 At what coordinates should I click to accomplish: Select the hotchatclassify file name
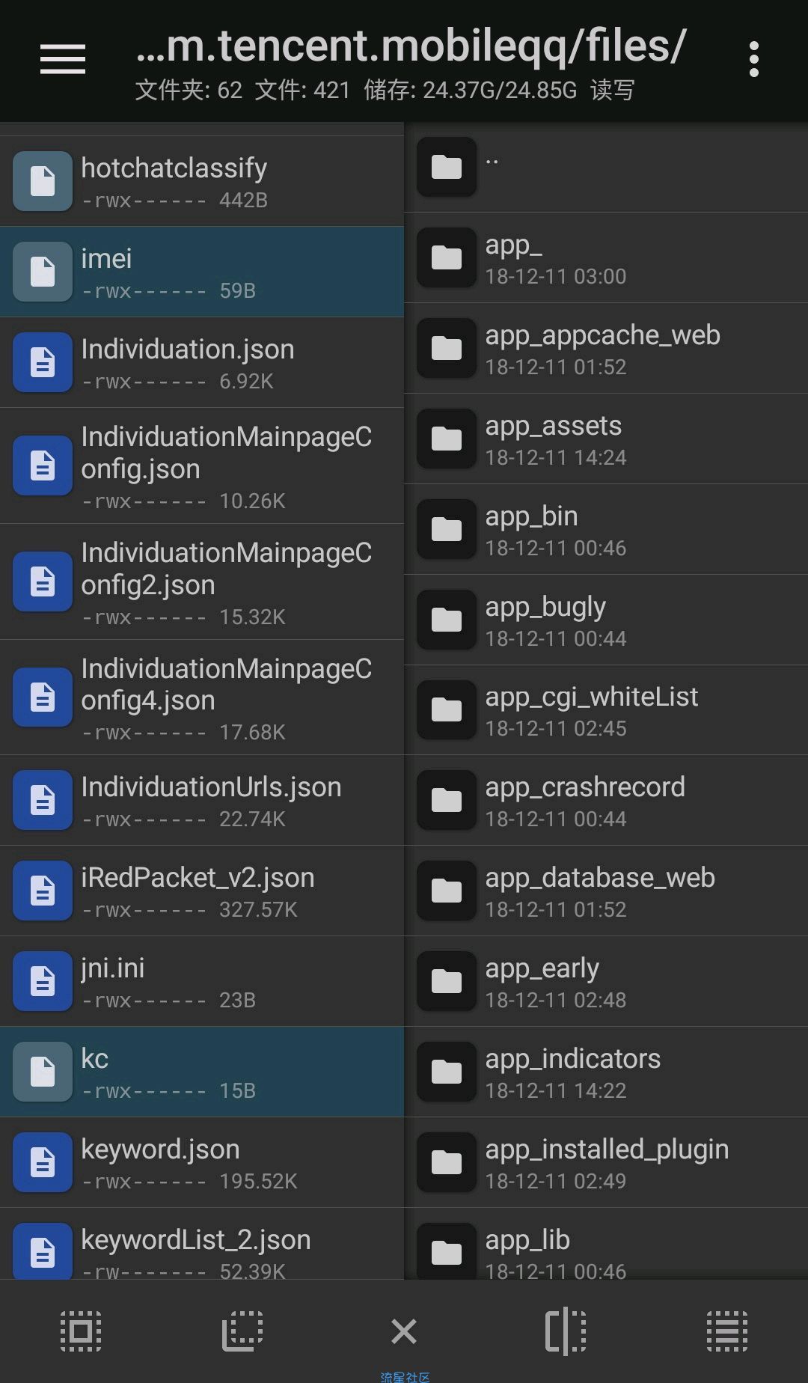coord(174,169)
